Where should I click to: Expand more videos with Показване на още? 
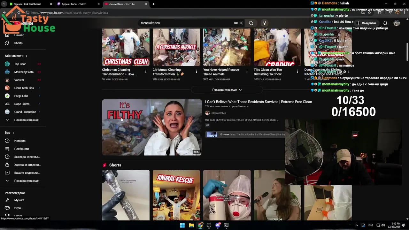point(227,90)
